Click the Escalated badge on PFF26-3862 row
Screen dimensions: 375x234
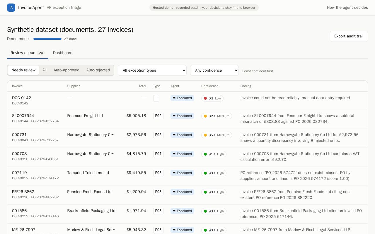182,192
